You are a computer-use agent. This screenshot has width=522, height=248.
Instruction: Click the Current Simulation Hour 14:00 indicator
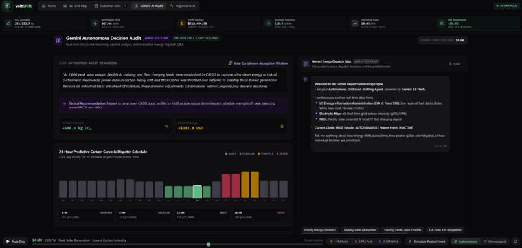(x=442, y=40)
